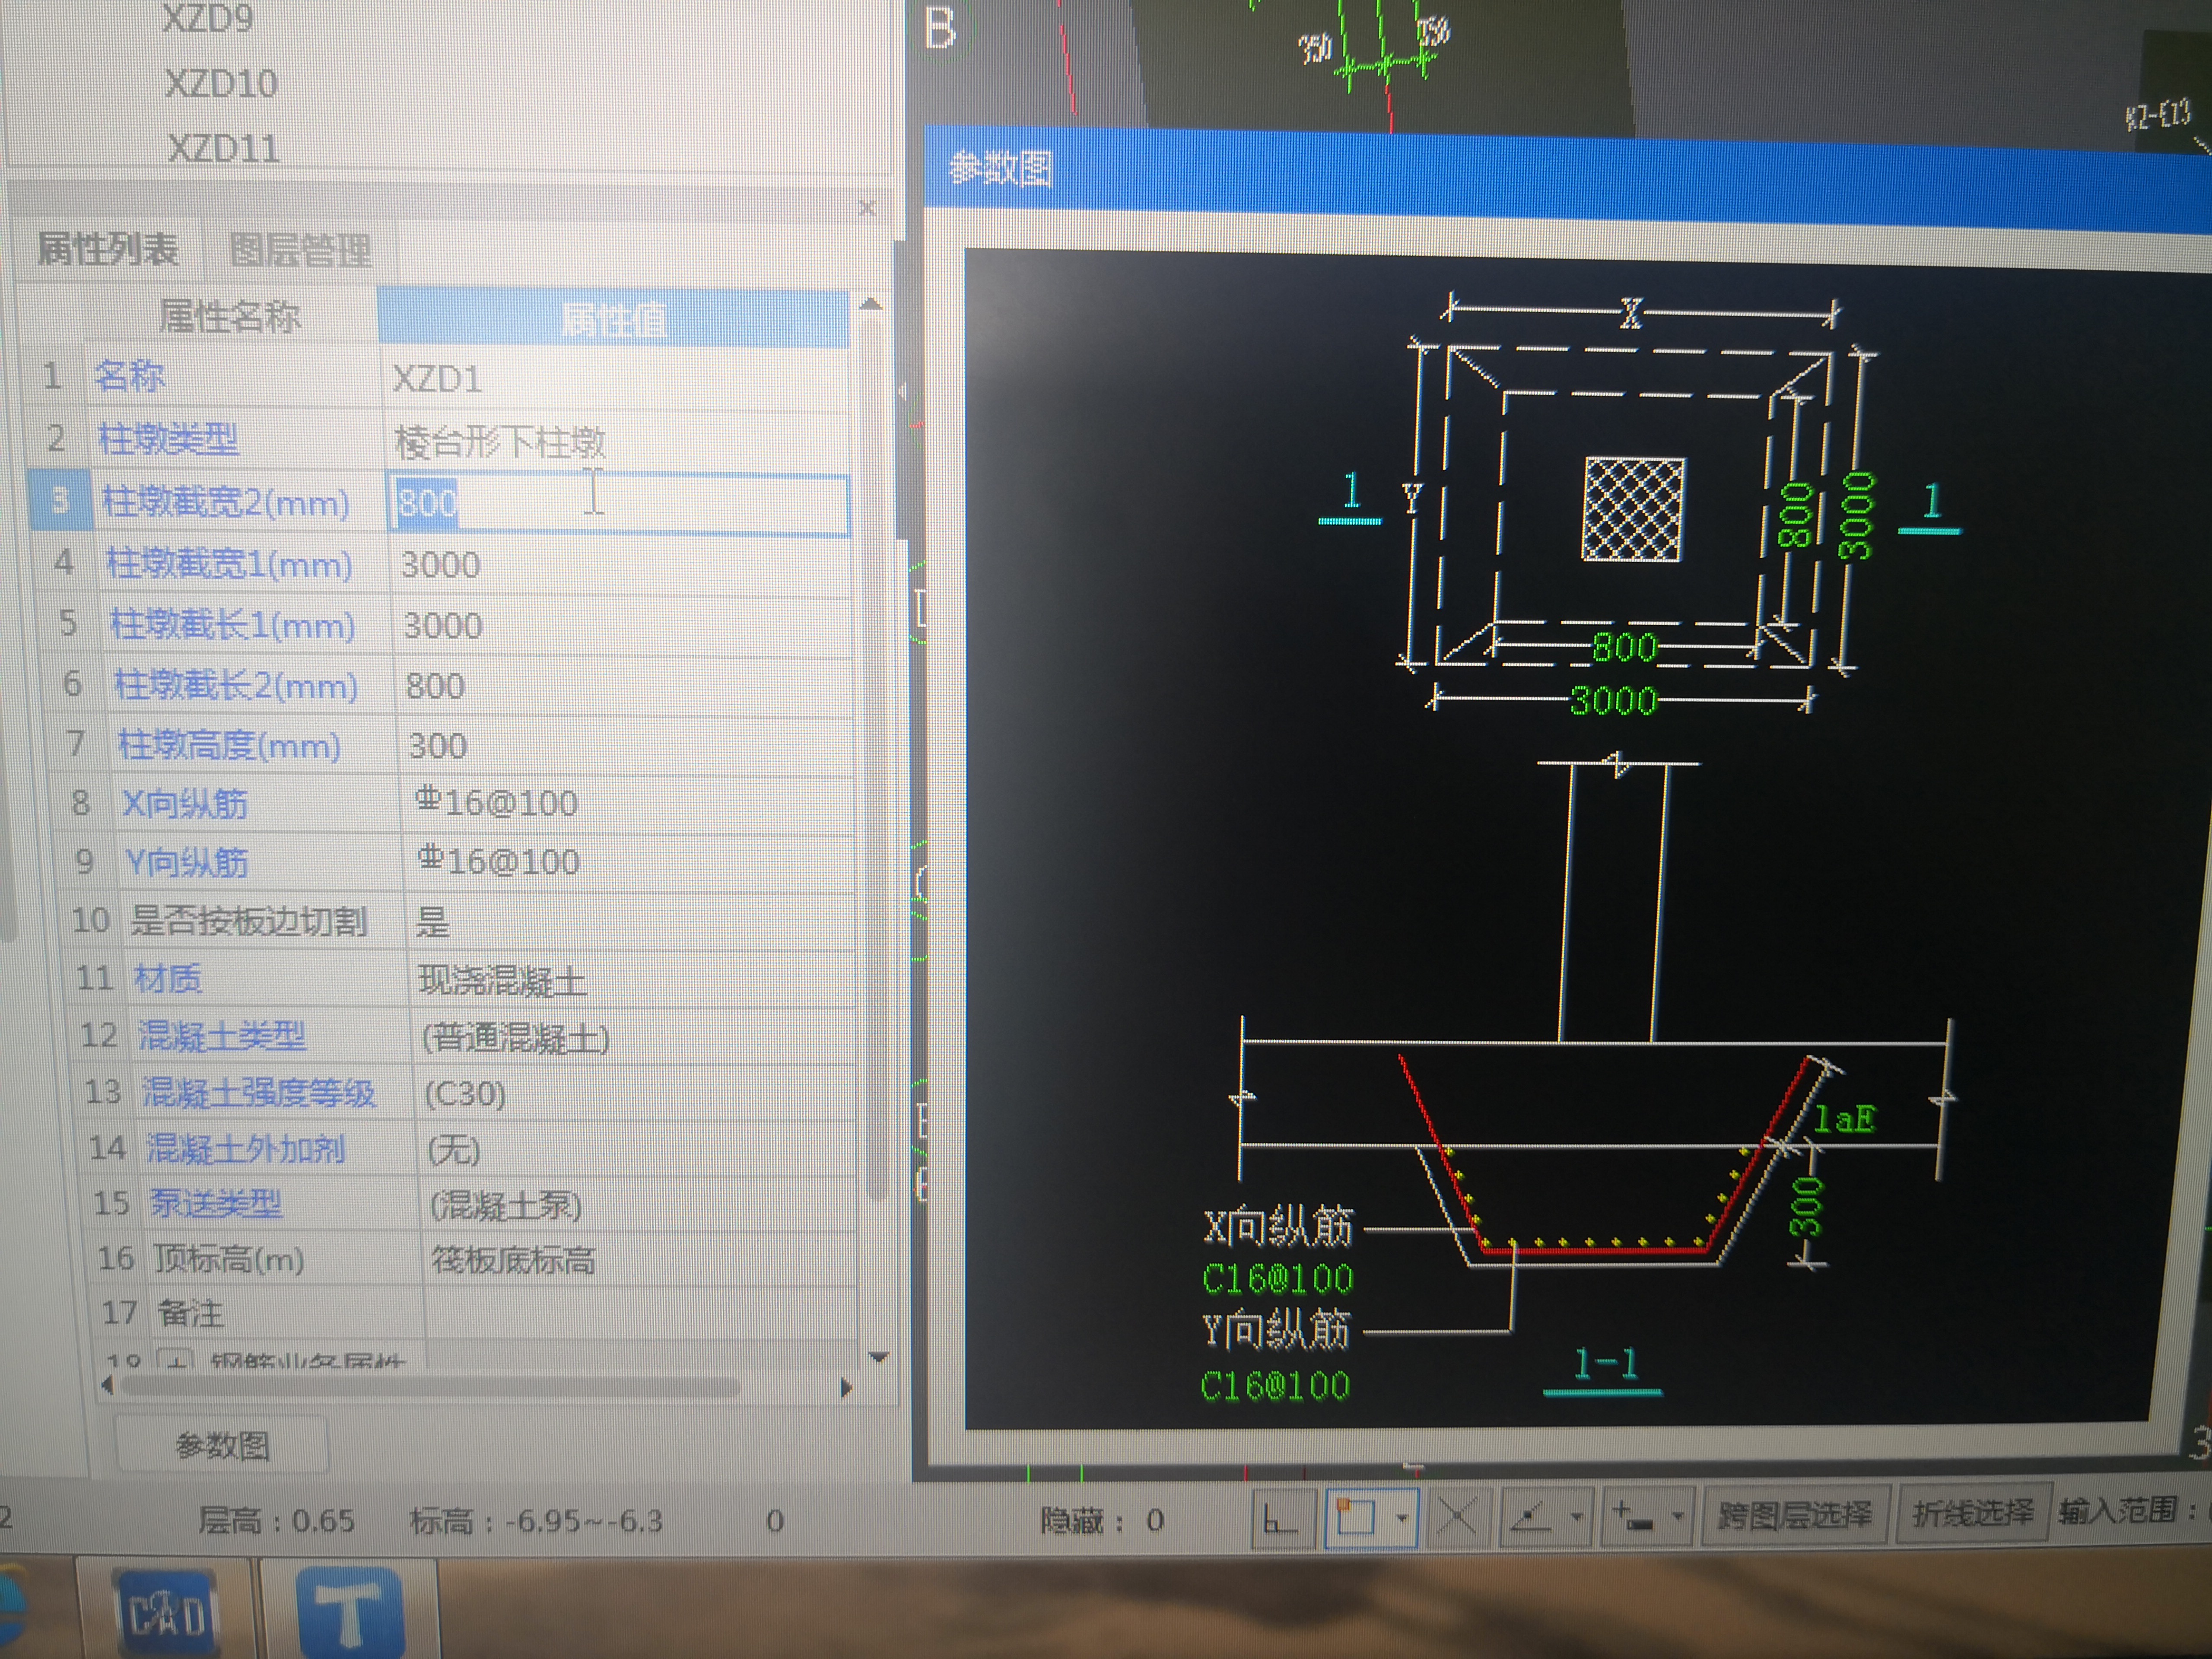Image resolution: width=2212 pixels, height=1659 pixels.
Task: Click the 层高：0.65 status text
Action: (277, 1521)
